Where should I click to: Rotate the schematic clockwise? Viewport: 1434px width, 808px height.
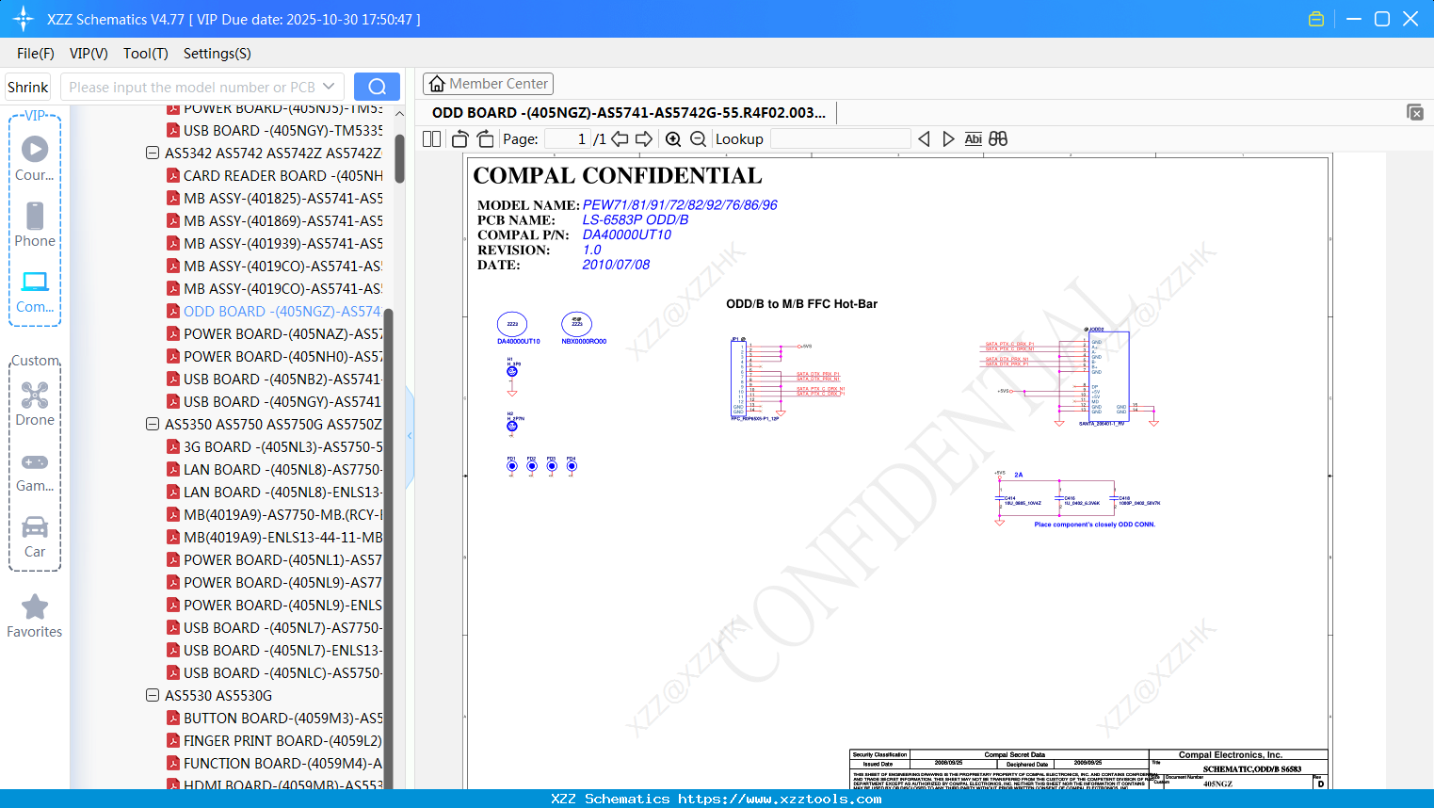(485, 139)
